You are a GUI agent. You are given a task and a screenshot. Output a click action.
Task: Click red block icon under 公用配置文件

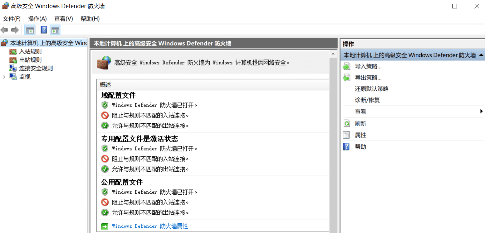coord(105,202)
